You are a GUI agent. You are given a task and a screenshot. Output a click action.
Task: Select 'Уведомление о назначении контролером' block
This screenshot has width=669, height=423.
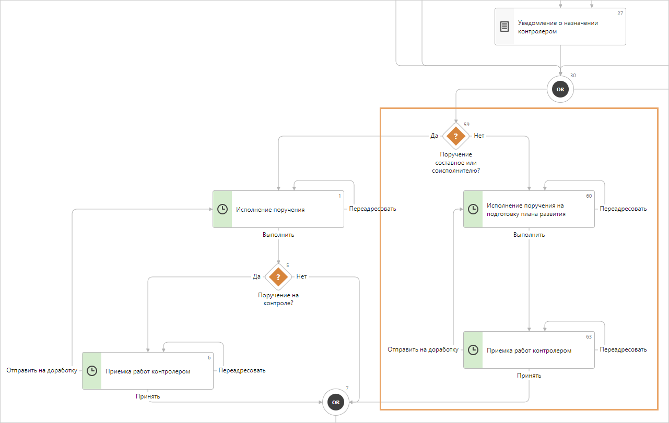coord(558,27)
